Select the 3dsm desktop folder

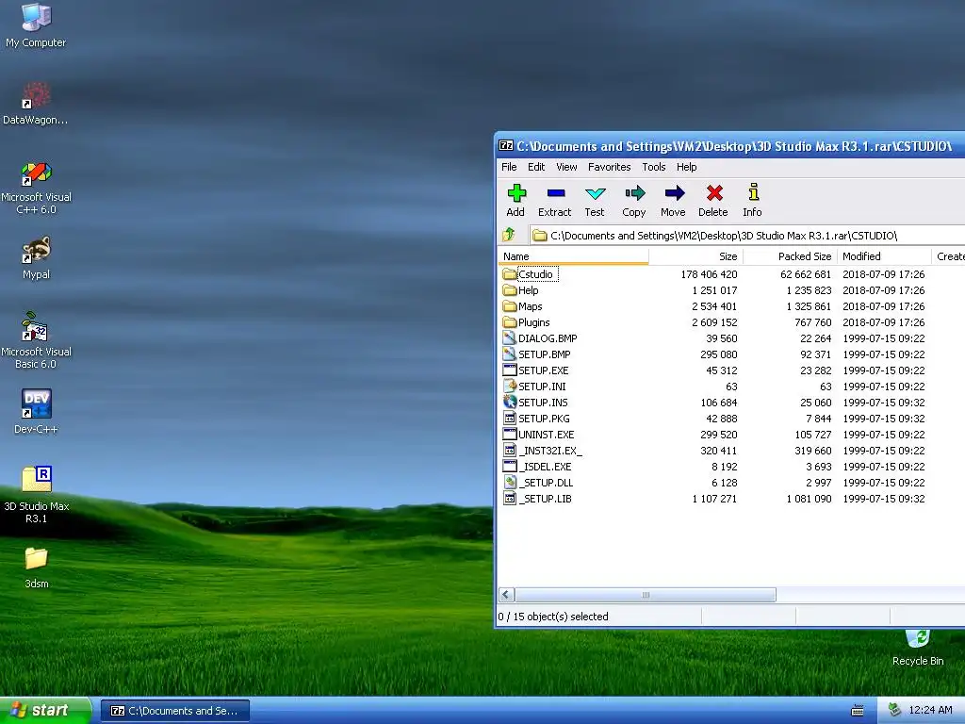pyautogui.click(x=36, y=568)
